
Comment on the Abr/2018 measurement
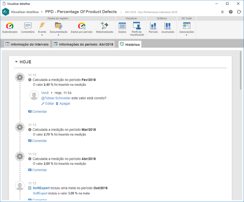[x=38, y=170]
